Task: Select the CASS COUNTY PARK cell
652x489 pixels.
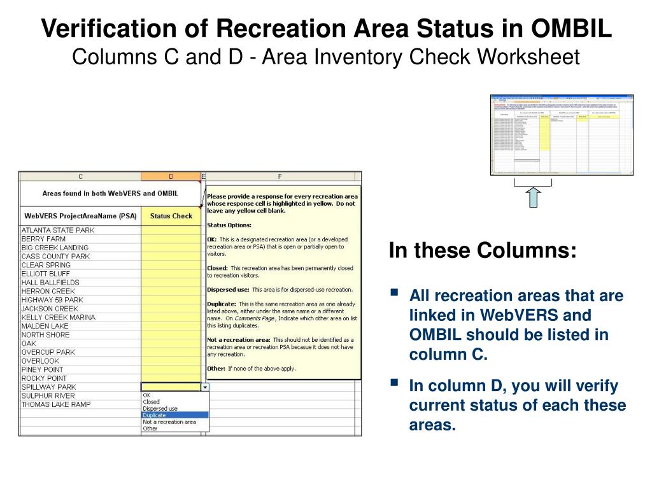Action: pyautogui.click(x=80, y=256)
